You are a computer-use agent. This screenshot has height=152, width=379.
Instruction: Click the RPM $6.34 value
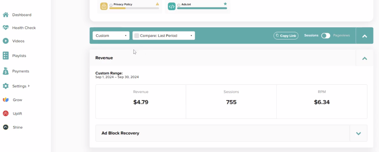click(x=322, y=102)
